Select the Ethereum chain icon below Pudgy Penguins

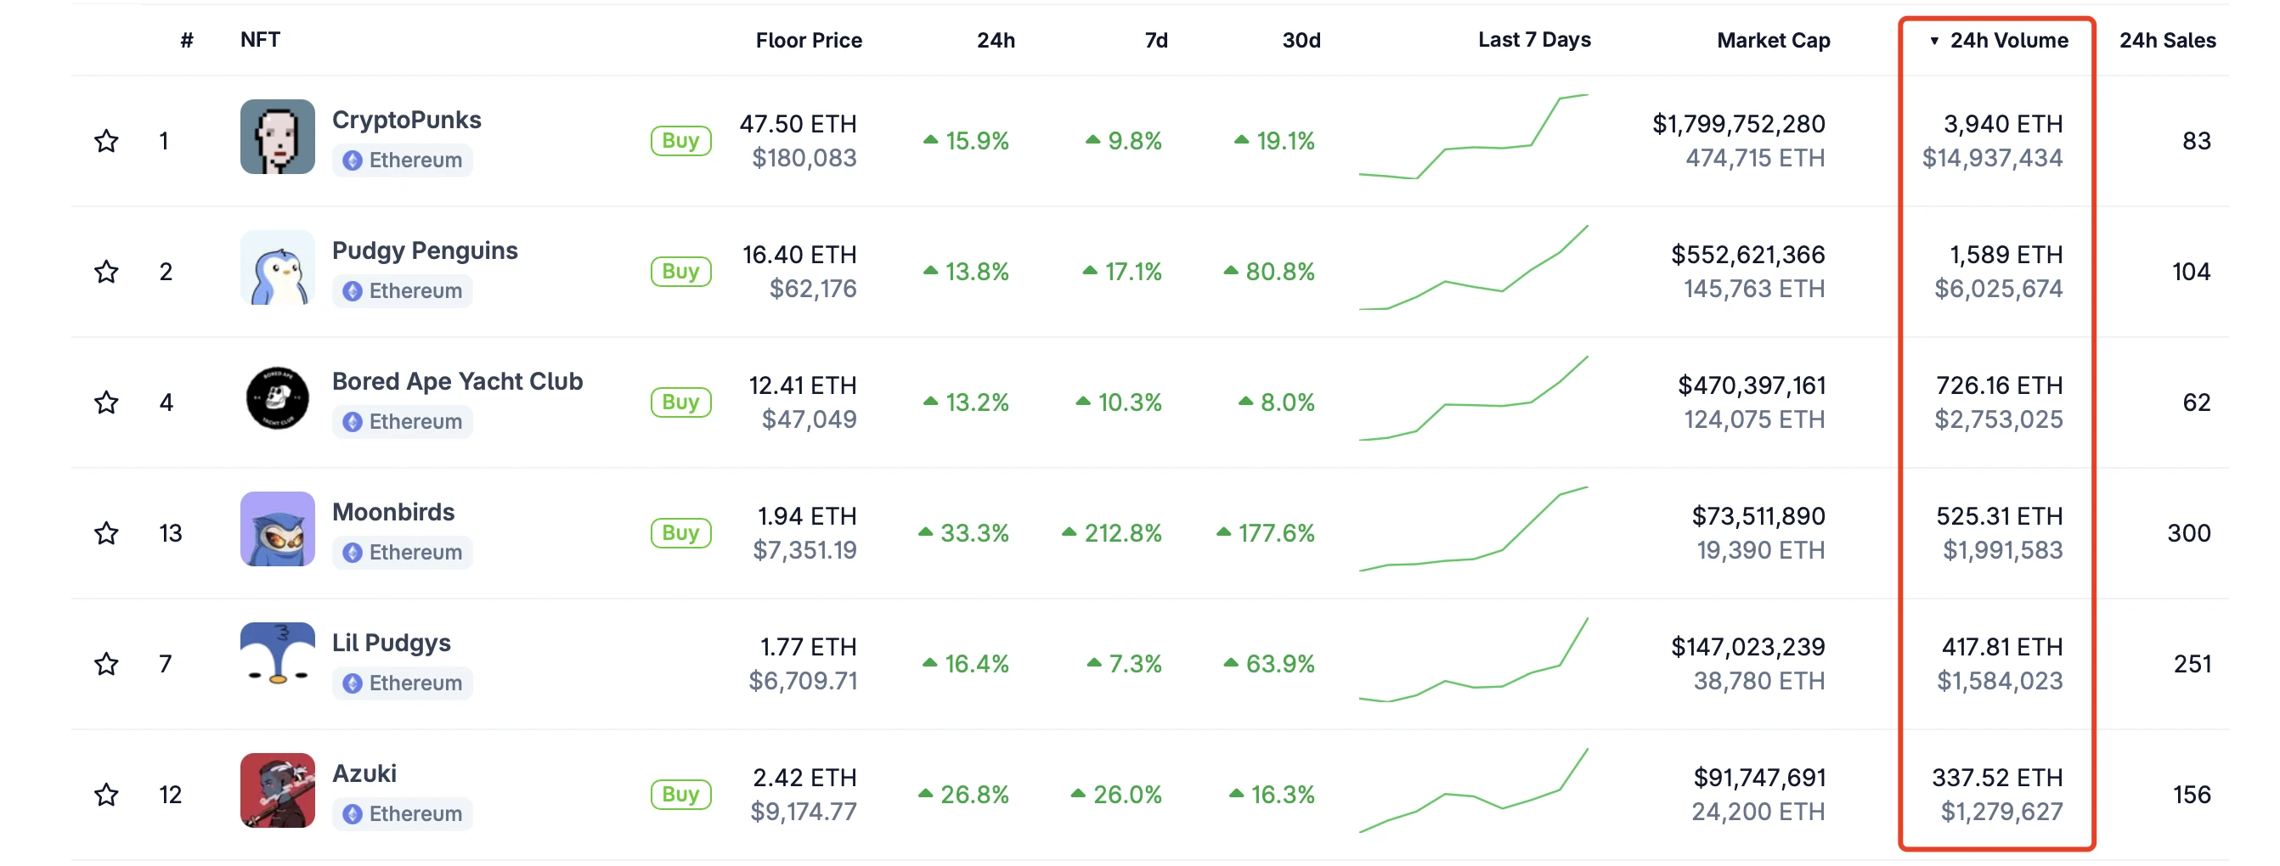401,290
